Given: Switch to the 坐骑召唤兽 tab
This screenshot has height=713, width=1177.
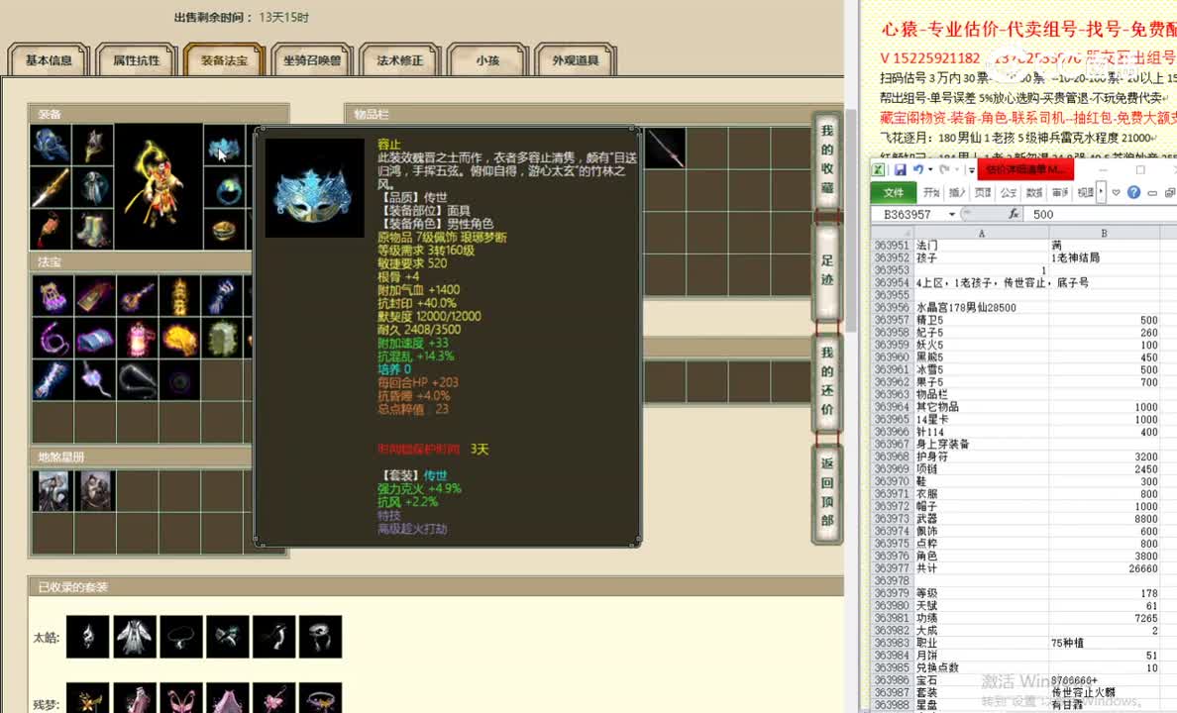Looking at the screenshot, I should coord(309,59).
